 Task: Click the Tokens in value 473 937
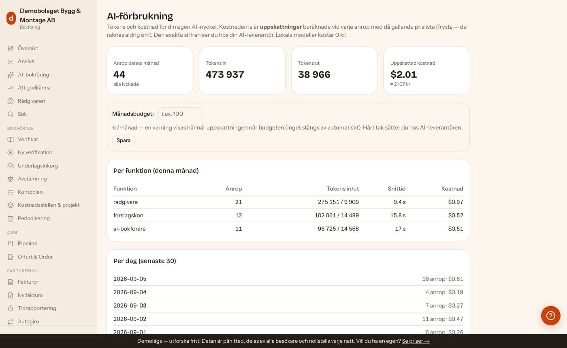click(225, 74)
